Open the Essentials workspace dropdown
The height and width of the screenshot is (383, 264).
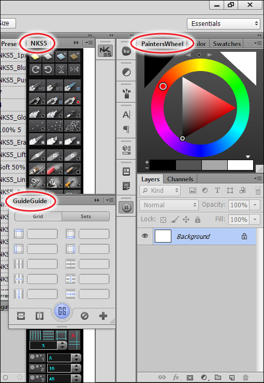pyautogui.click(x=224, y=24)
